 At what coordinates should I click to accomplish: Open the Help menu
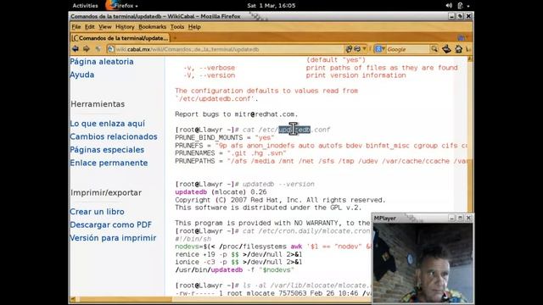(194, 26)
